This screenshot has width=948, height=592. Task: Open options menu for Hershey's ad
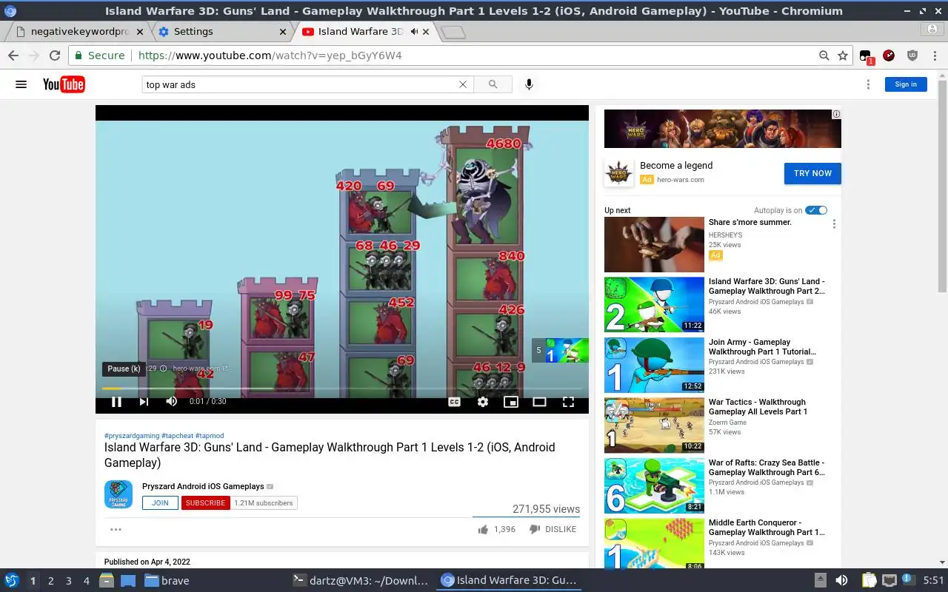(834, 224)
